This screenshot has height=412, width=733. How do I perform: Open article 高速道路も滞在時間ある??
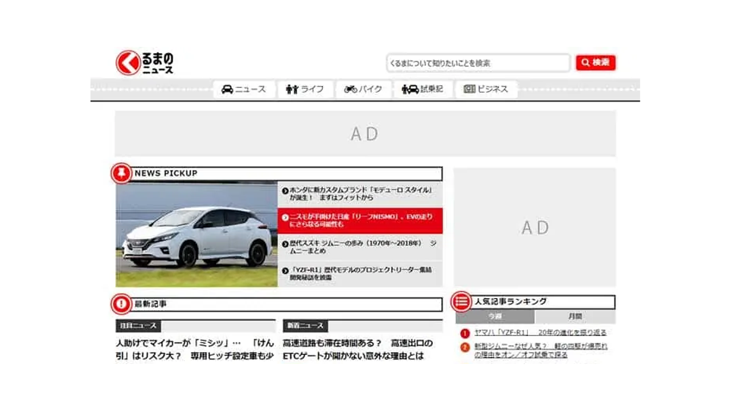click(x=358, y=350)
